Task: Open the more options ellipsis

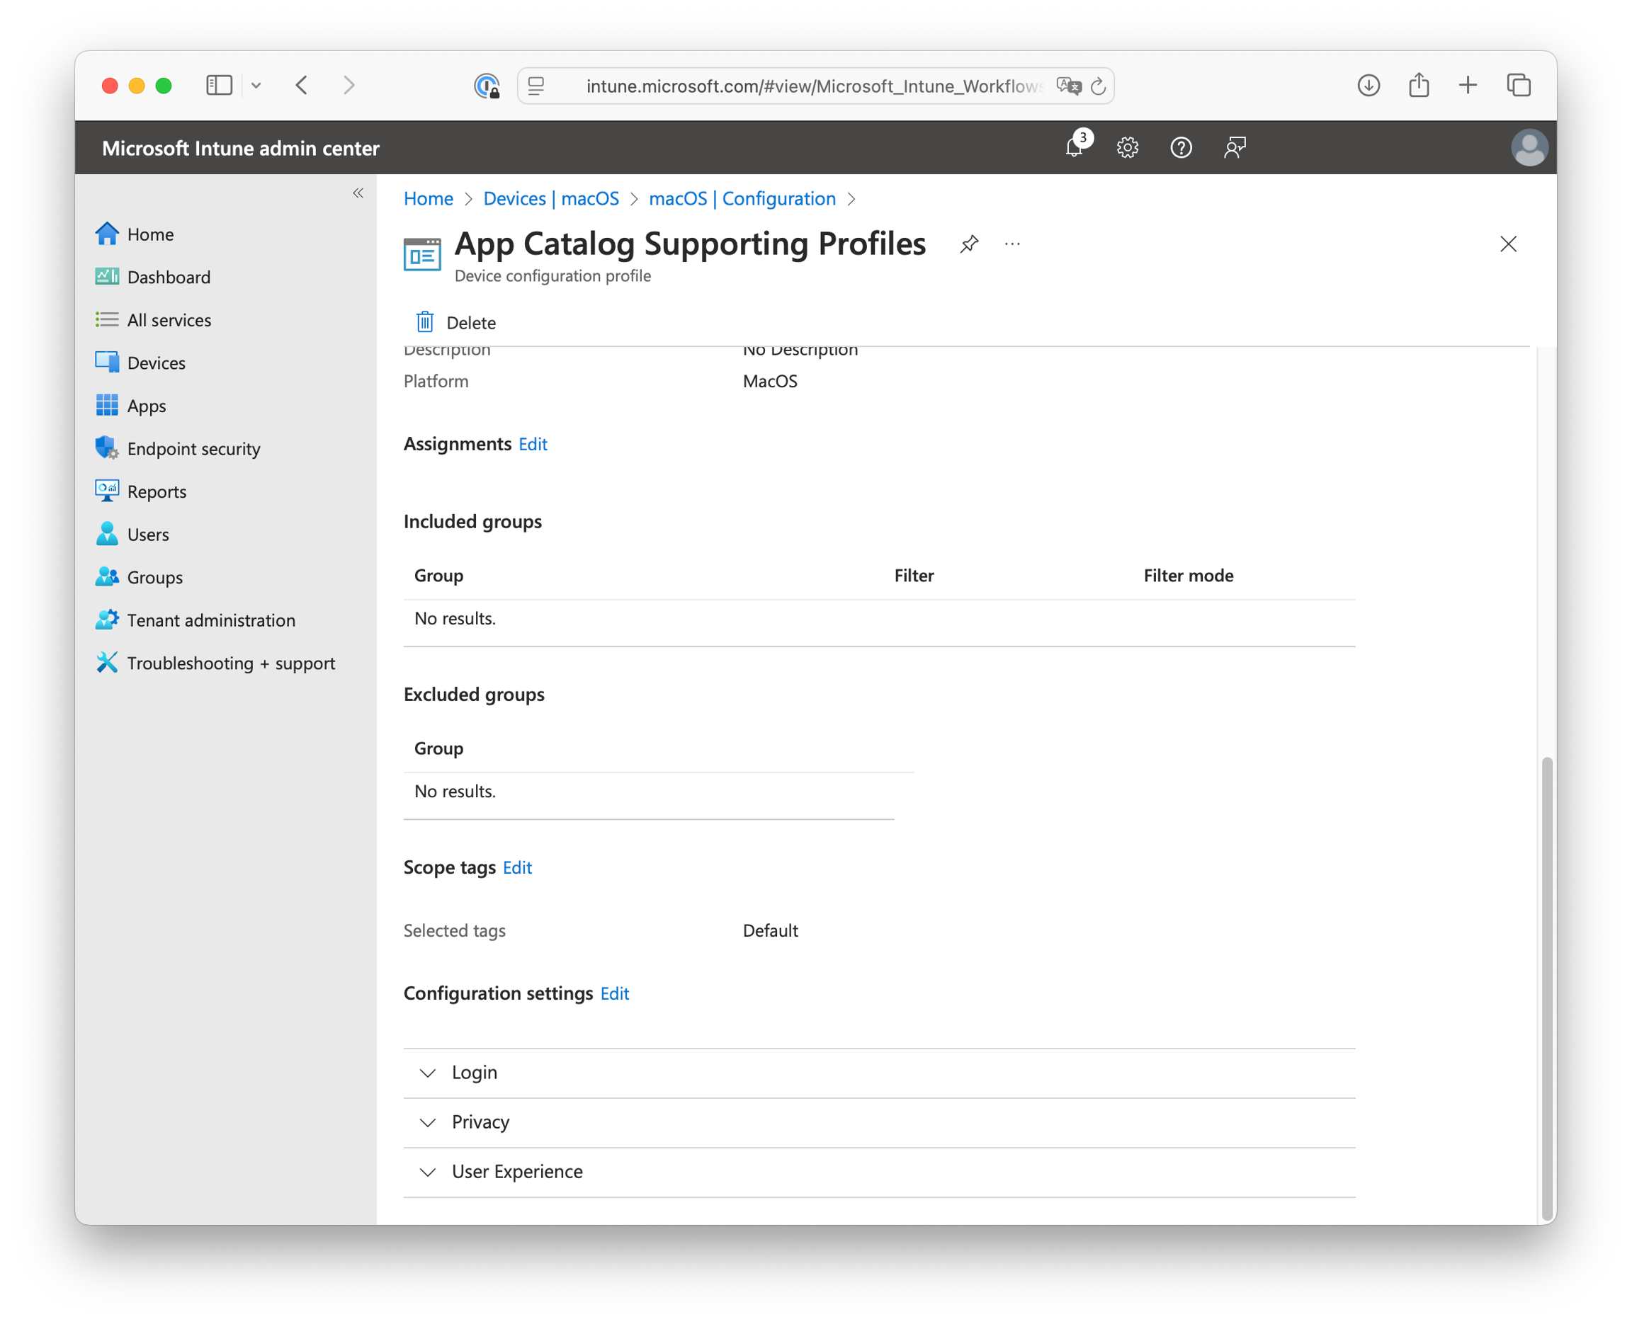Action: [x=1012, y=244]
